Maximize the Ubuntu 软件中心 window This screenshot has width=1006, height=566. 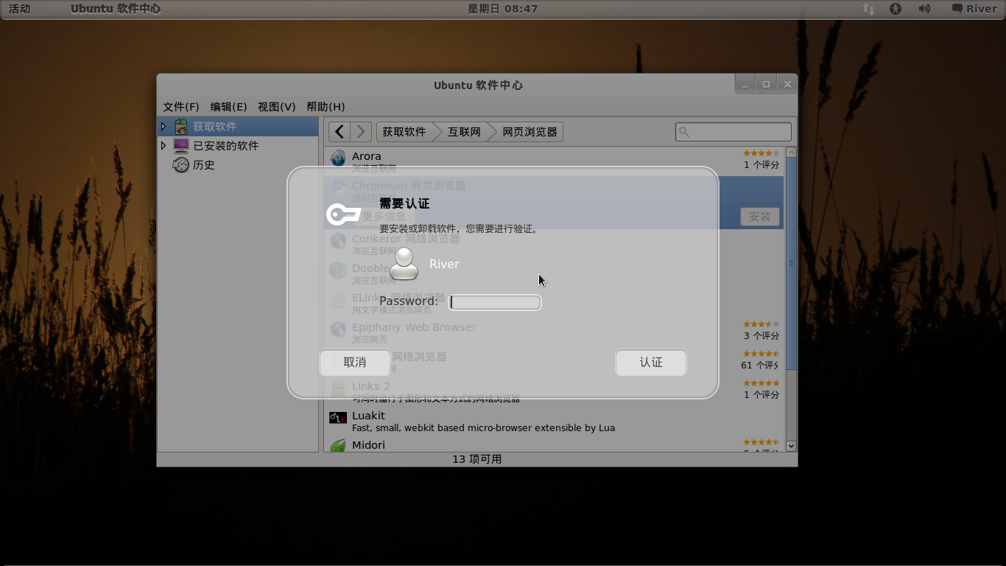coord(766,85)
